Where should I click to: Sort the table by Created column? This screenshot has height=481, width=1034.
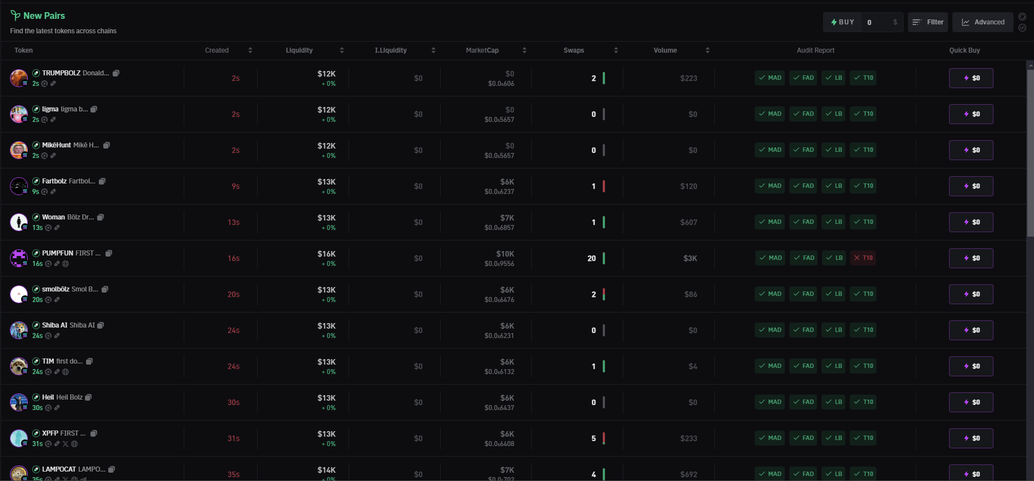[x=250, y=50]
